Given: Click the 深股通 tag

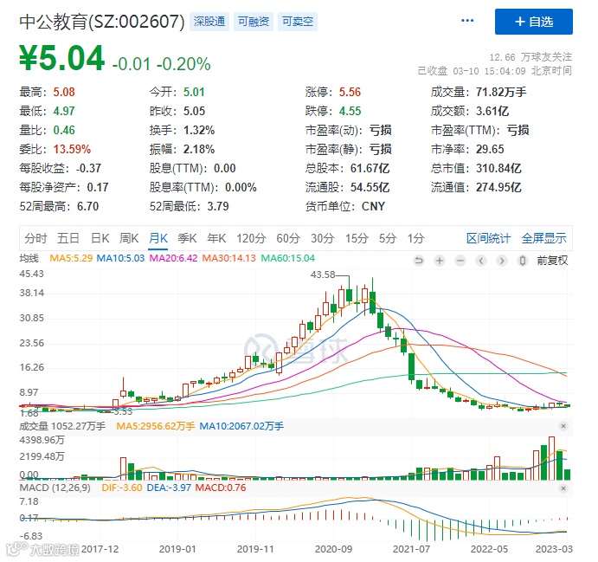Looking at the screenshot, I should pos(209,22).
